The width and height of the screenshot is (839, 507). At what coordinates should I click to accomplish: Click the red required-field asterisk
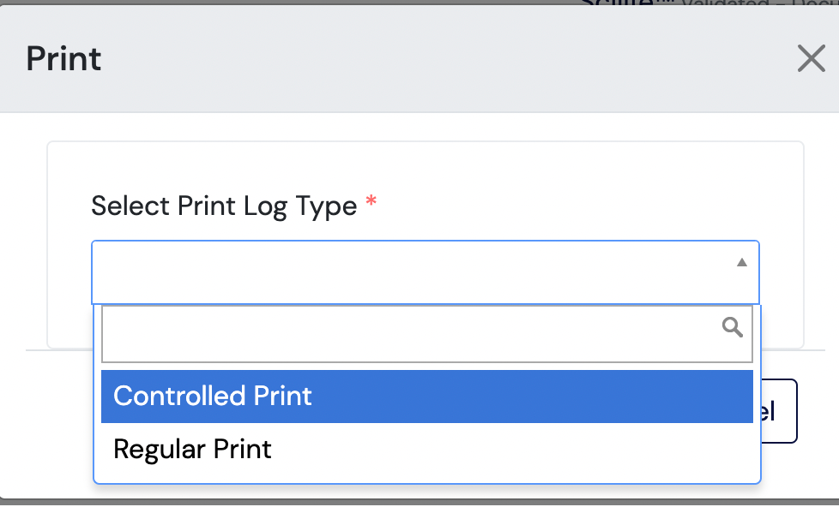coord(371,201)
